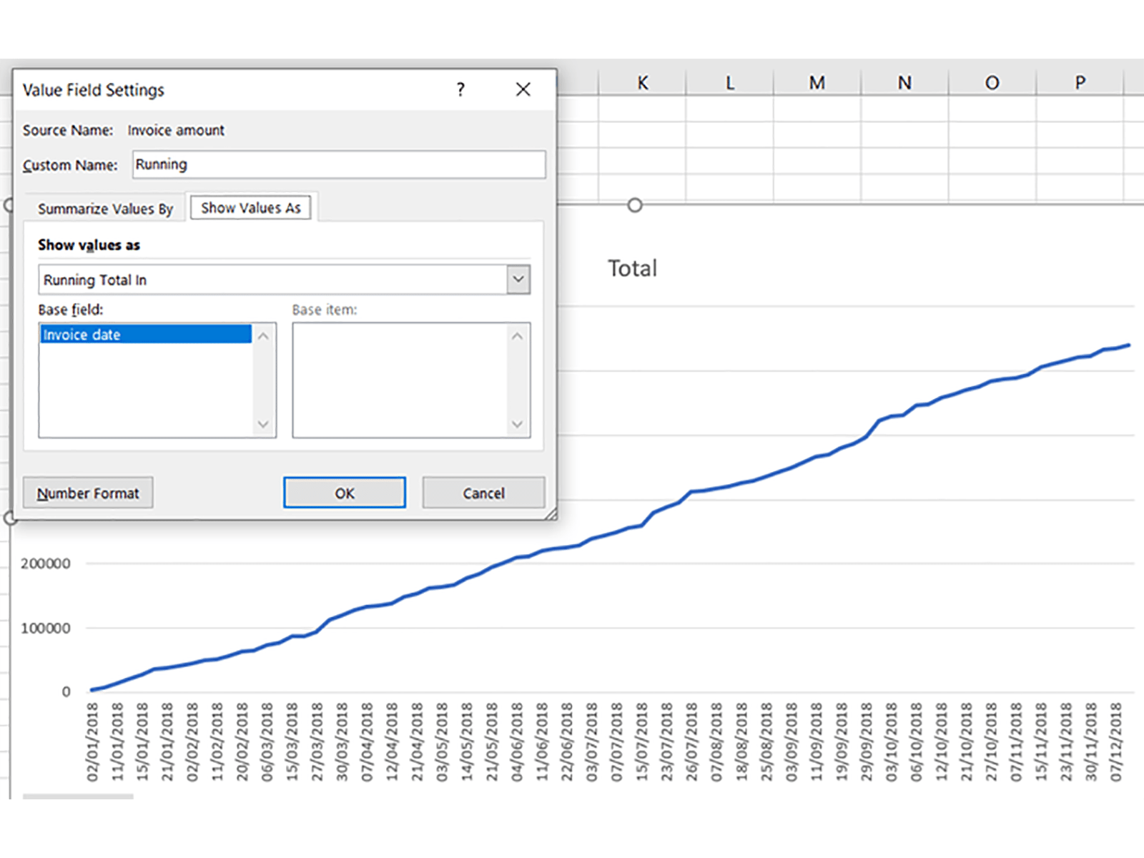Screen dimensions: 1144x858
Task: Click the dialog resize grip corner
Action: coord(551,514)
